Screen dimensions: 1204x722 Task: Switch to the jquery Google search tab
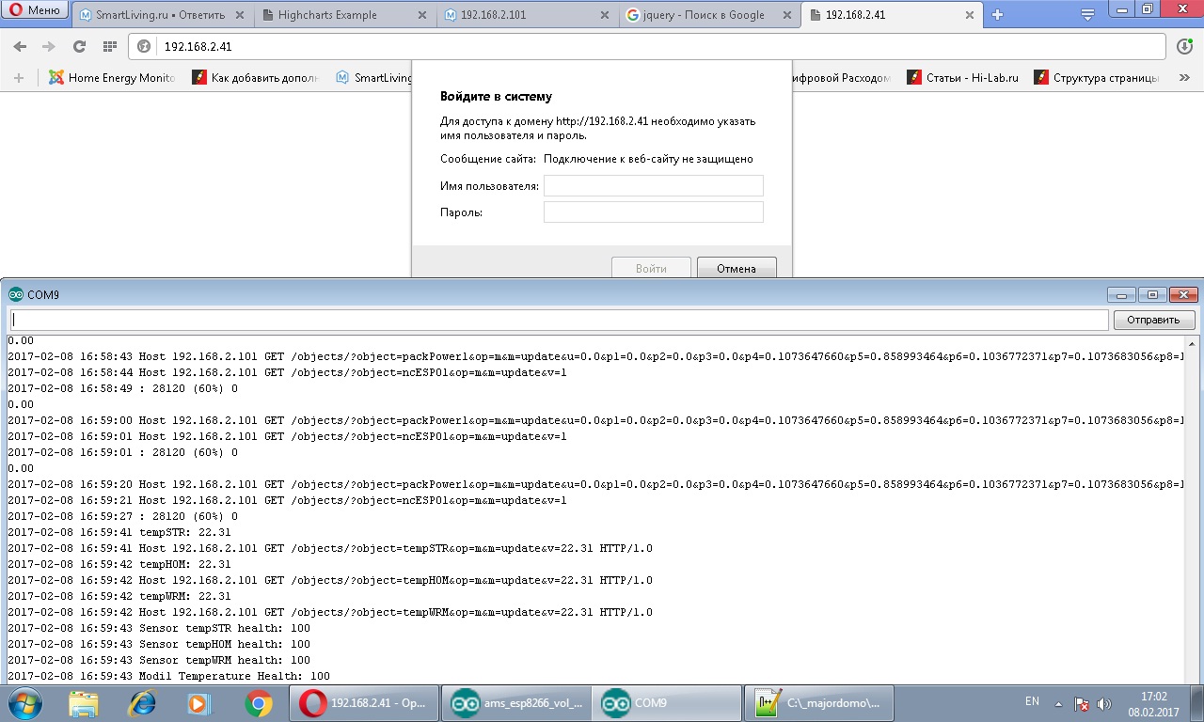pos(709,15)
